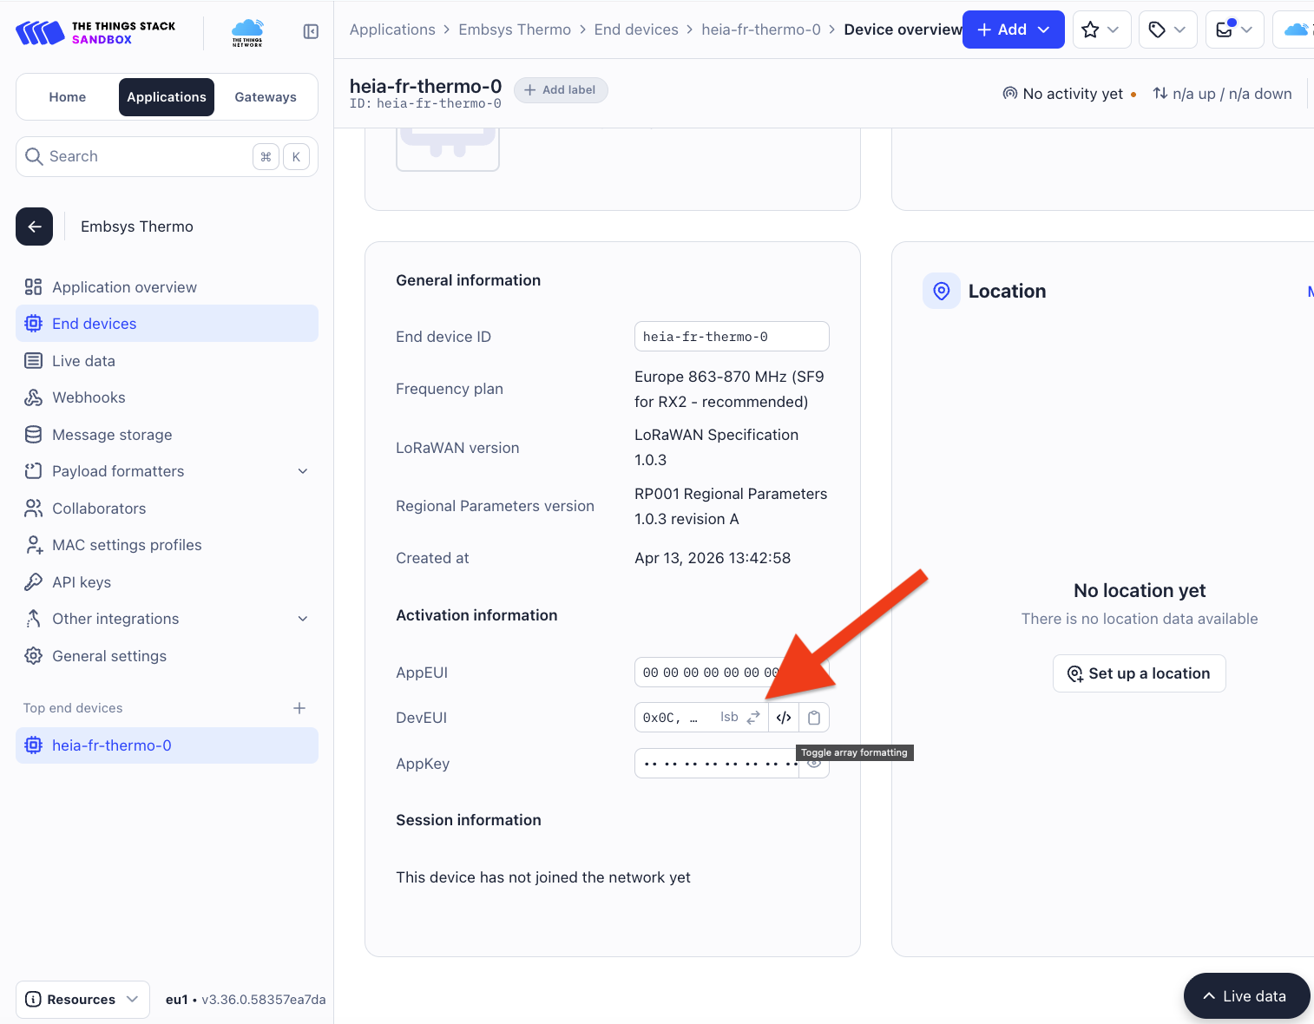The height and width of the screenshot is (1024, 1314).
Task: Click the Add label button
Action: click(561, 90)
